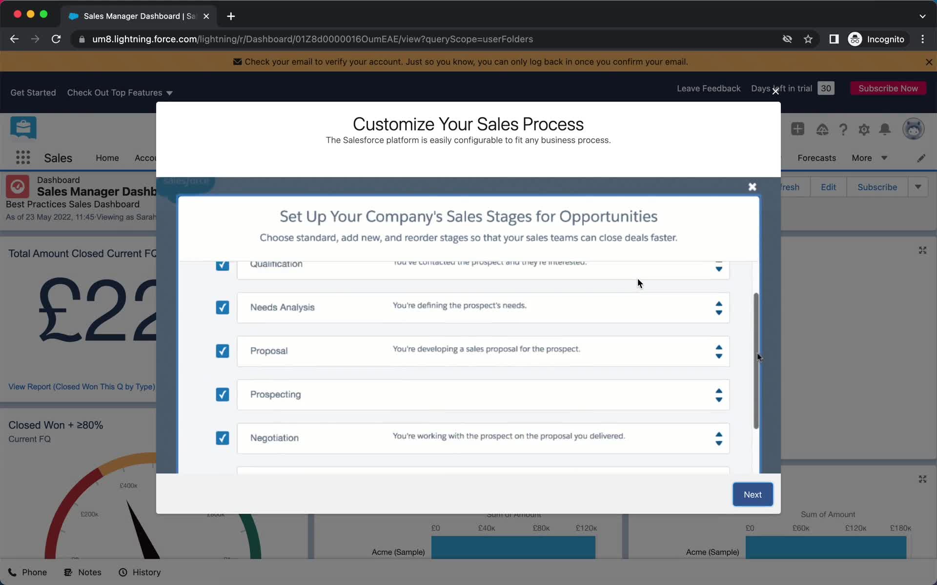
Task: Move Negotiation stage up arrow
Action: click(719, 434)
